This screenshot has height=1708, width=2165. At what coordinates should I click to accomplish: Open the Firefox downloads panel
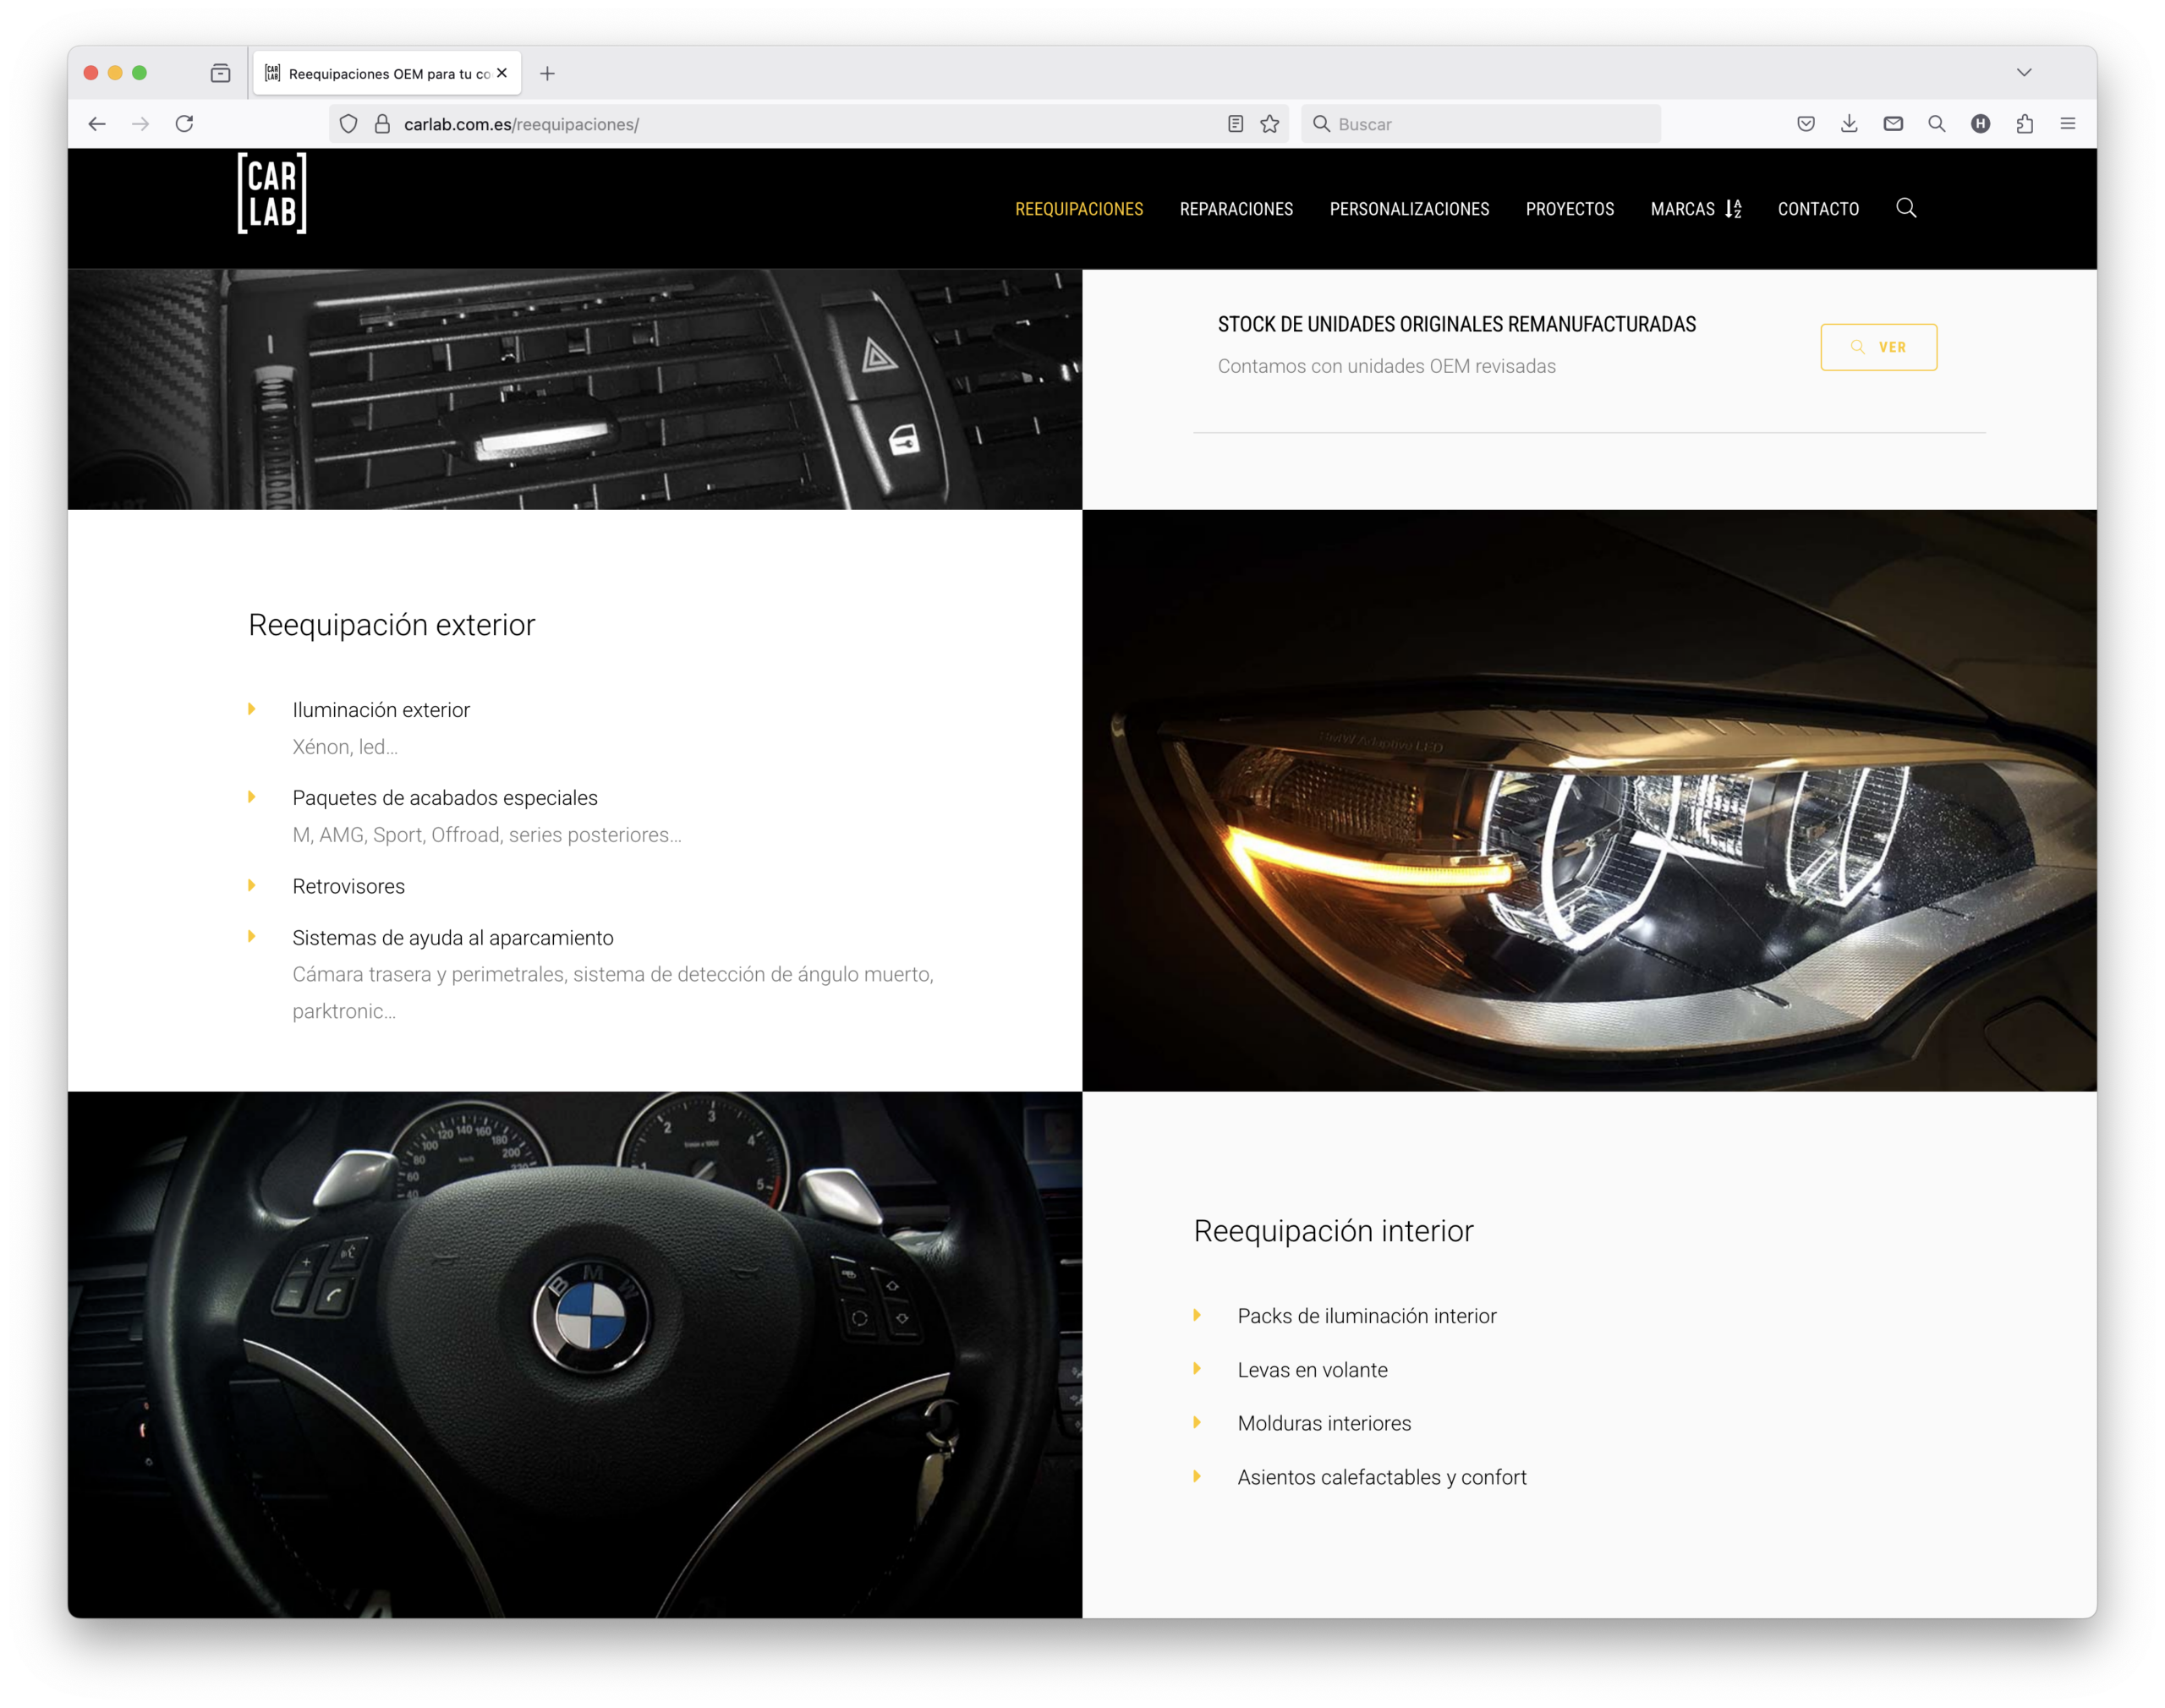coord(1849,124)
